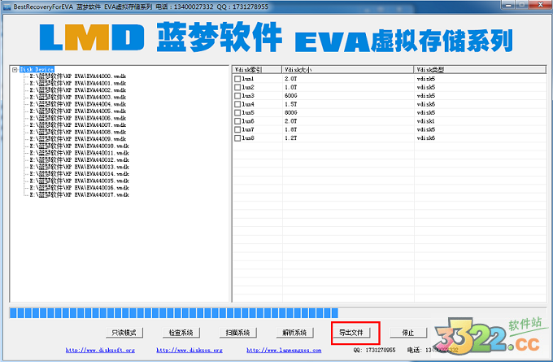Select EVA44006.vmdk in the tree
Screen dimensions: 553x362
point(78,118)
